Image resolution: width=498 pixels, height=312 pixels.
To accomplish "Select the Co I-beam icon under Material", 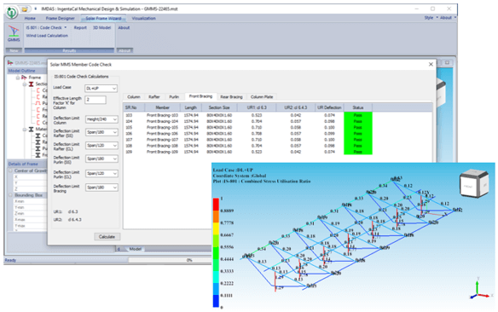I will point(38,136).
